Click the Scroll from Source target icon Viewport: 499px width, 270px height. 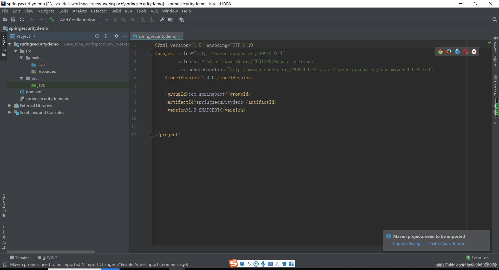pyautogui.click(x=97, y=36)
